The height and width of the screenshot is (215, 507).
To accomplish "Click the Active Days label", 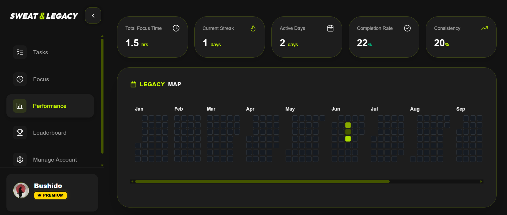I will point(292,28).
